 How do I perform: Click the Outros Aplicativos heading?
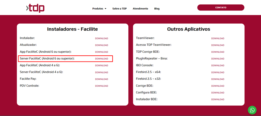tap(189, 29)
